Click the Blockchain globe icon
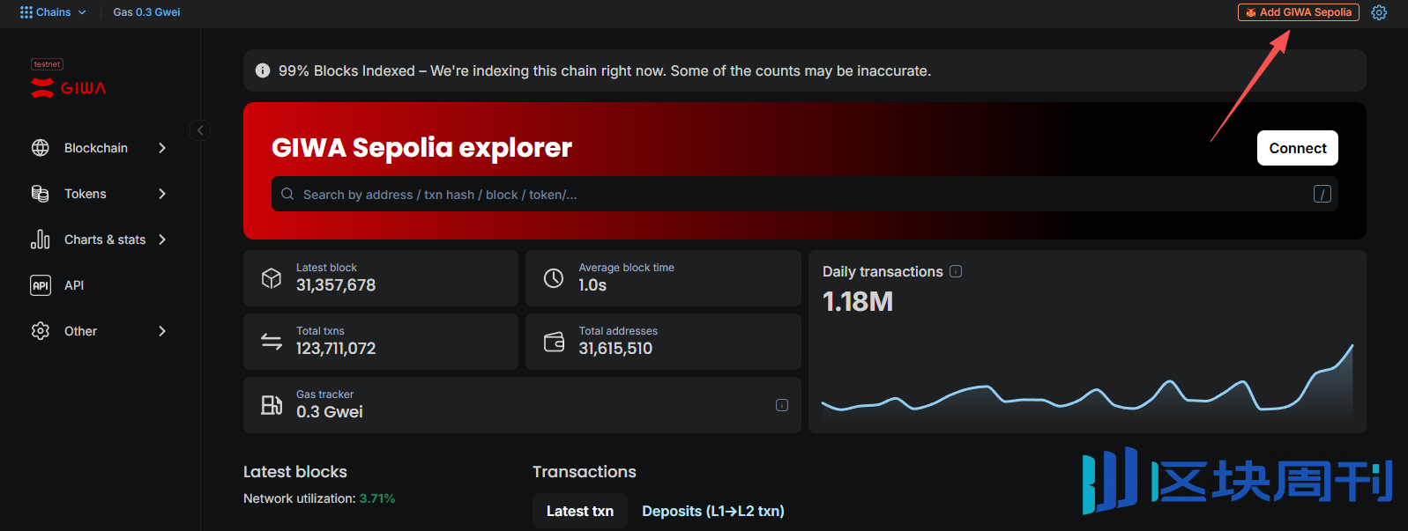Viewport: 1408px width, 531px height. coord(41,148)
